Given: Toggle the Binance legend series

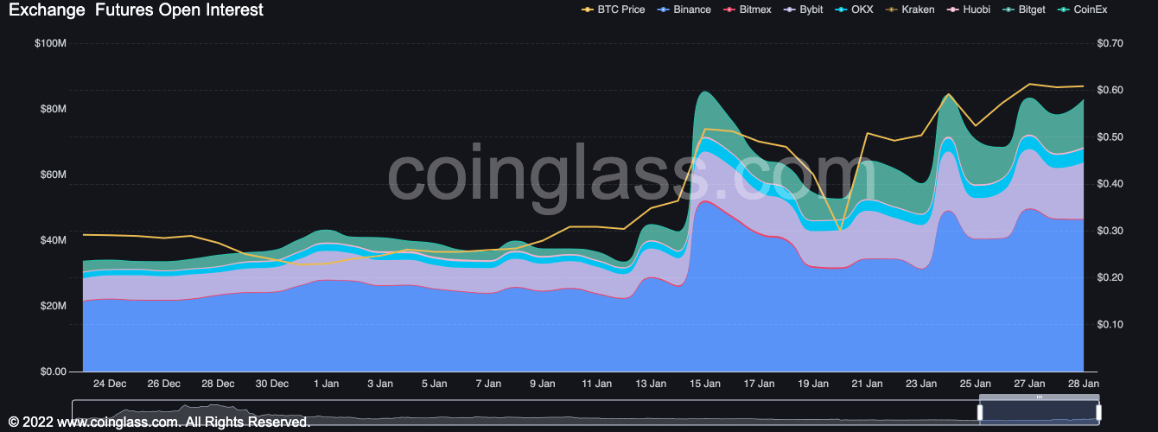Looking at the screenshot, I should [684, 10].
